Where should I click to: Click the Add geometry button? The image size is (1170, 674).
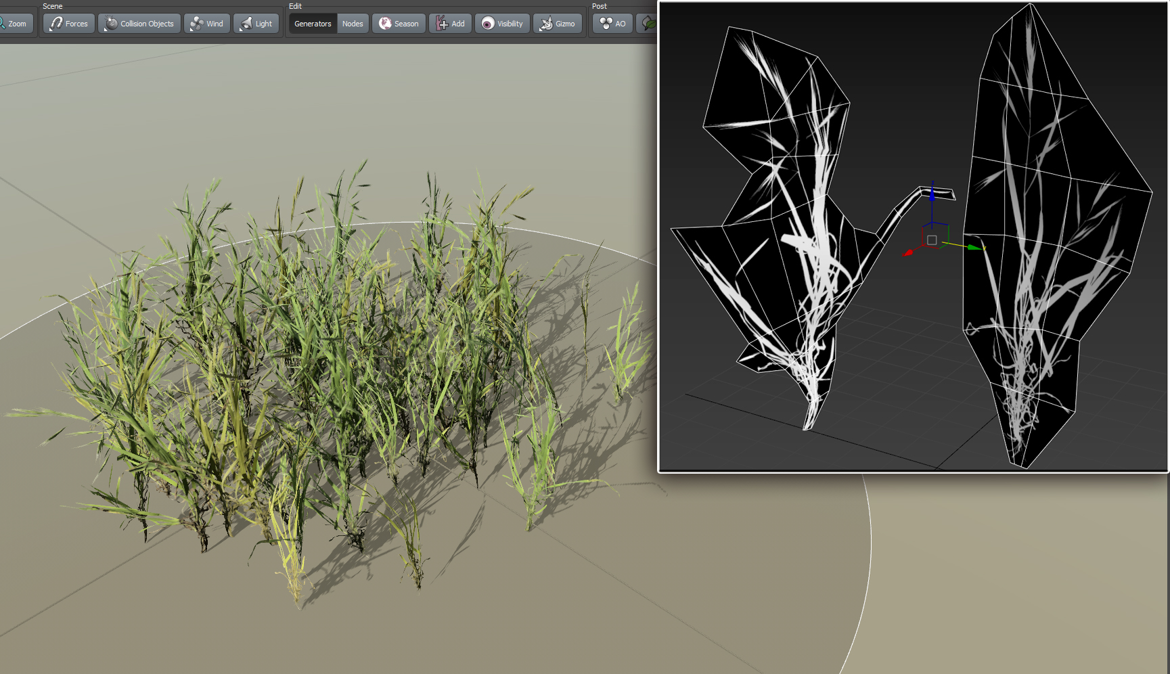[x=450, y=24]
